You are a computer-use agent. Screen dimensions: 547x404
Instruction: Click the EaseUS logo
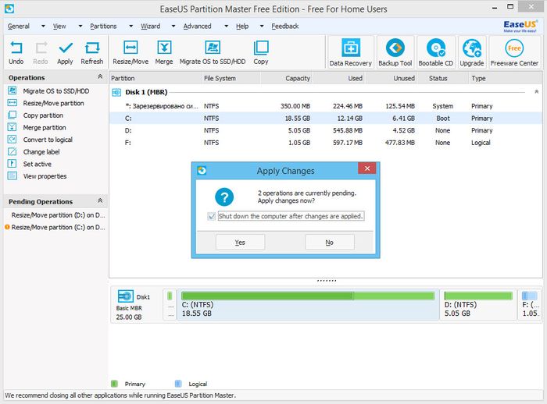(520, 26)
